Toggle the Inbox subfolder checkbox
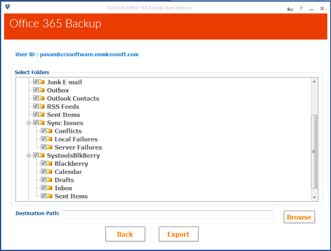The image size is (331, 251). coord(44,187)
